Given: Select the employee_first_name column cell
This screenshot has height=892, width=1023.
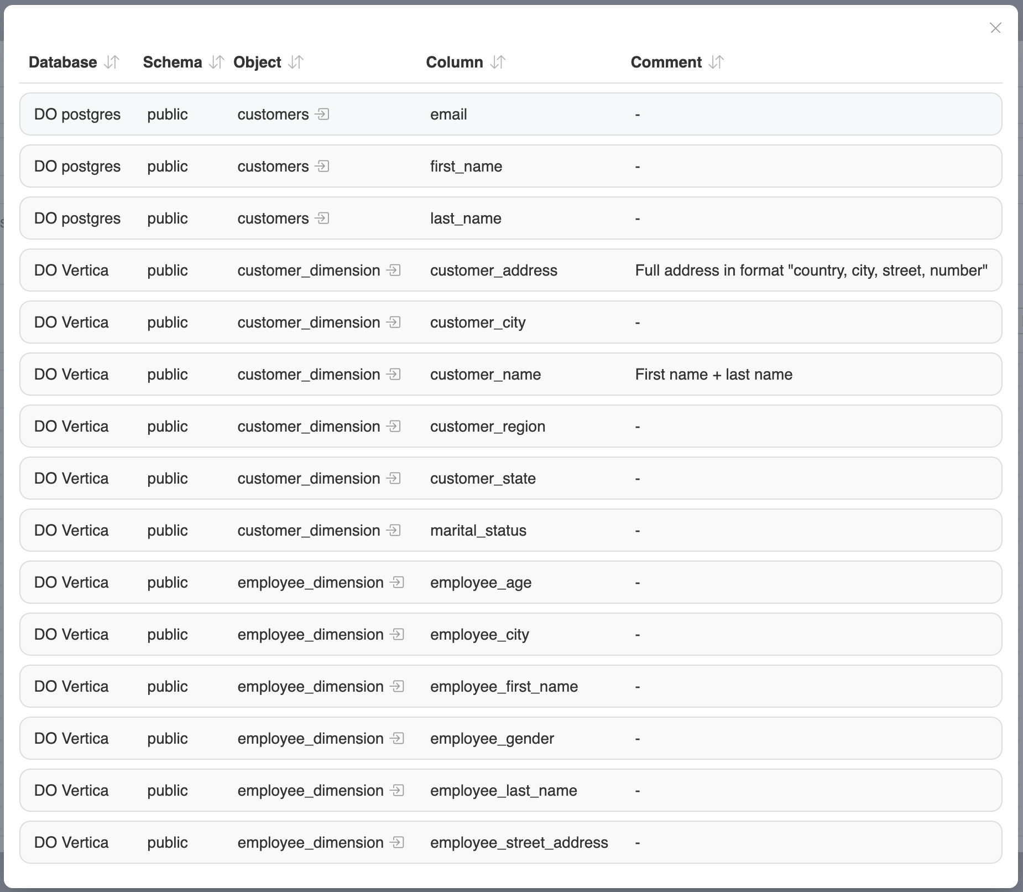Looking at the screenshot, I should (504, 686).
